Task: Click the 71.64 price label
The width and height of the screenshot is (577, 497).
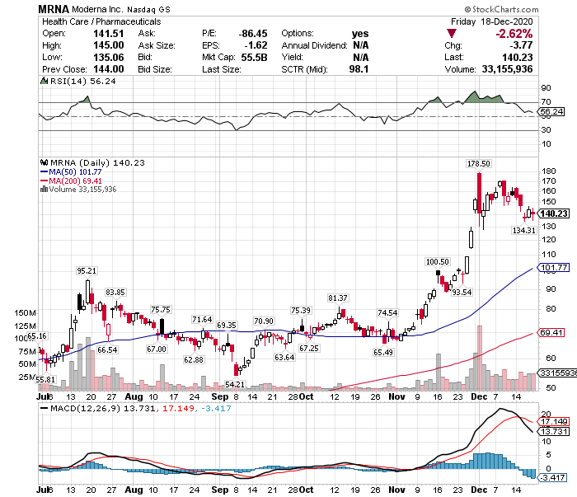Action: 202,319
